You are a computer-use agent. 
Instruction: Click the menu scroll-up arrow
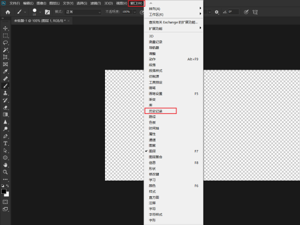[151, 3]
